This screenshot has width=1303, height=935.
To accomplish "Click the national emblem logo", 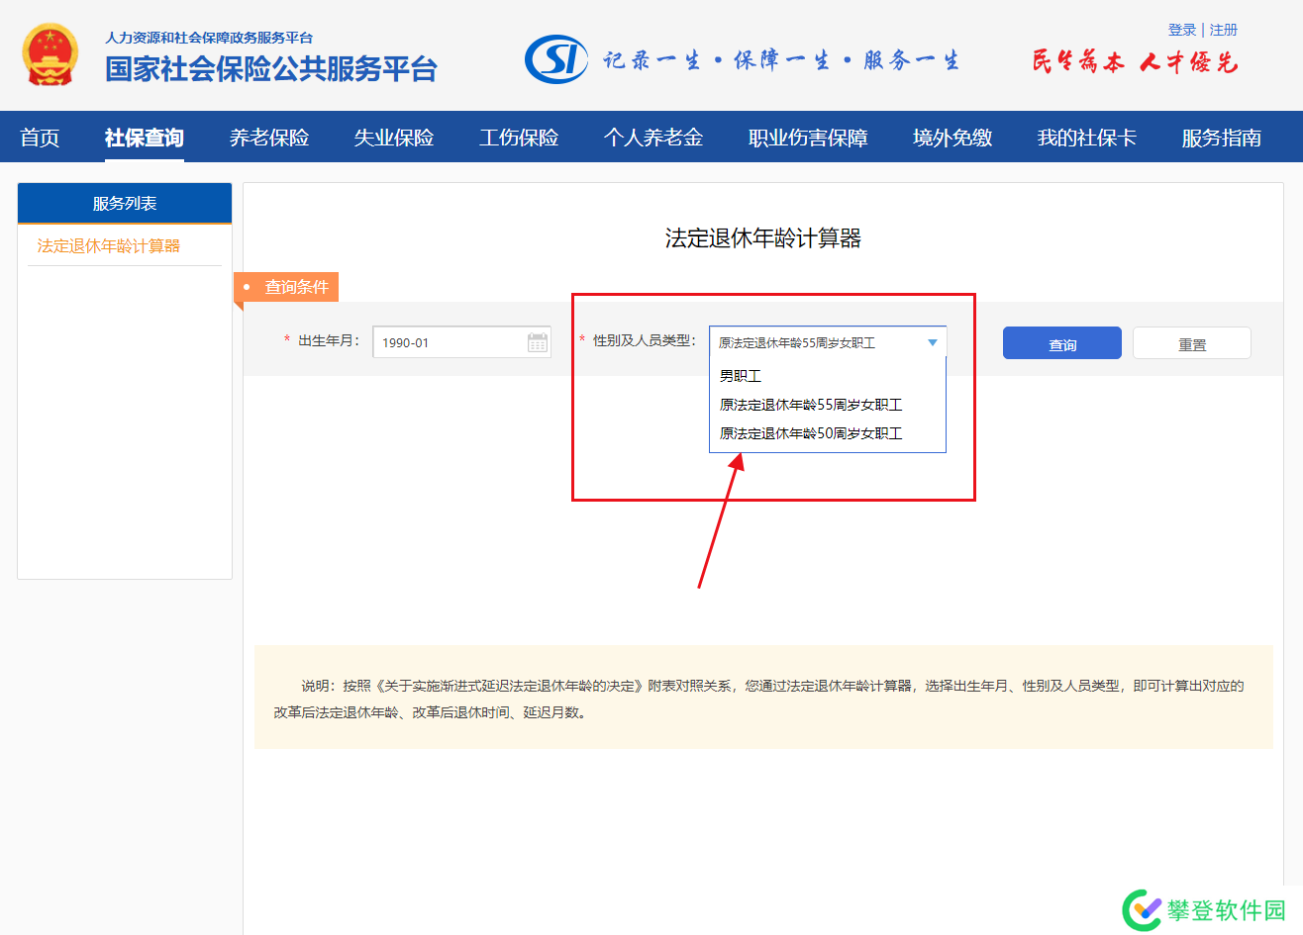I will coord(50,56).
